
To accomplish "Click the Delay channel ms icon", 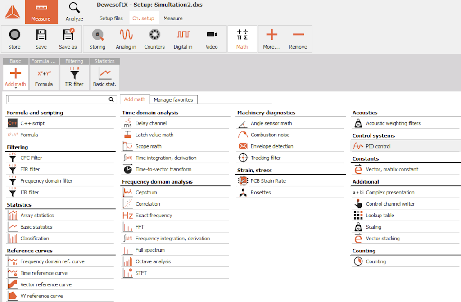I will click(x=127, y=123).
